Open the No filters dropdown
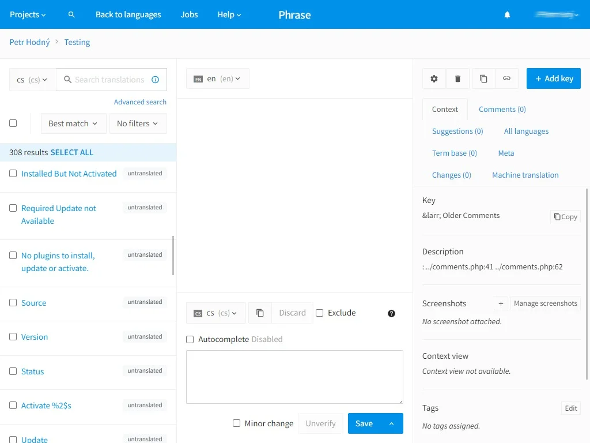This screenshot has height=443, width=590. point(138,123)
